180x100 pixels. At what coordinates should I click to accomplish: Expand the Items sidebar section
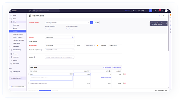(x=10, y=19)
